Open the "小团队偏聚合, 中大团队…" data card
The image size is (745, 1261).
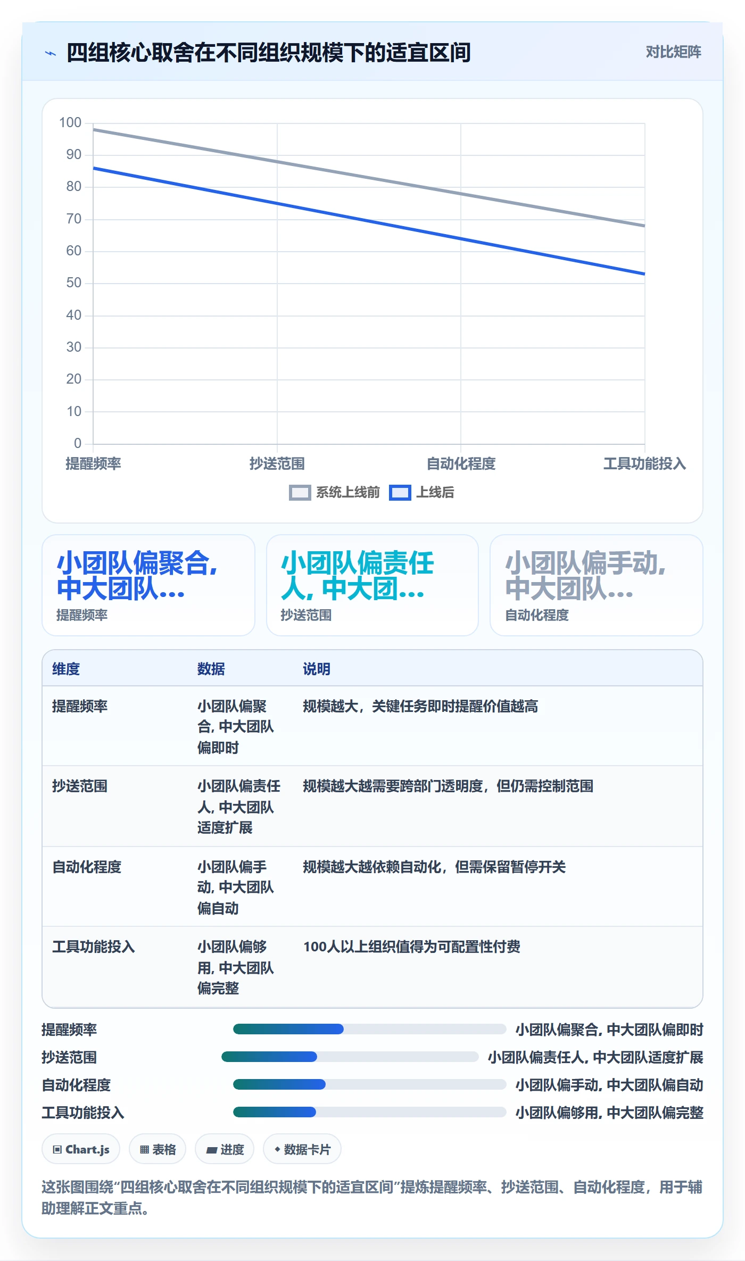pyautogui.click(x=148, y=585)
